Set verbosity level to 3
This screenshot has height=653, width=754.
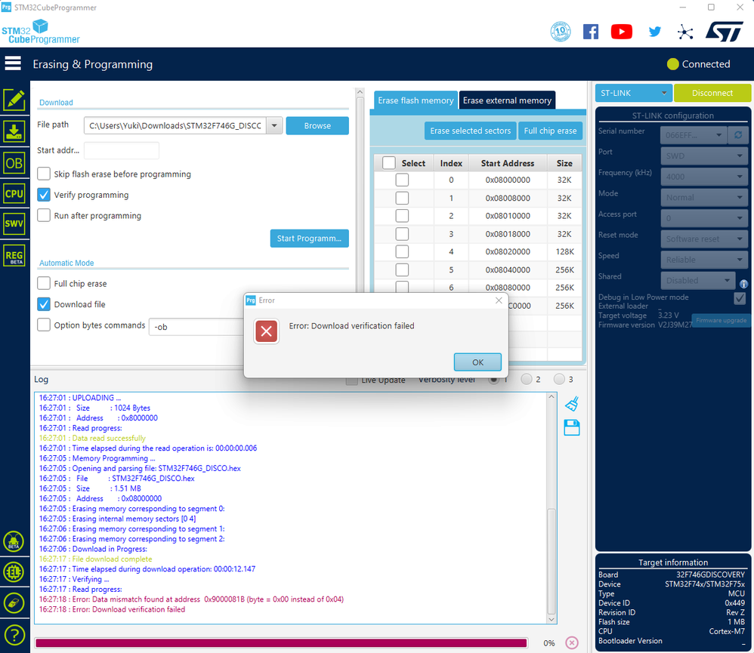pos(559,379)
